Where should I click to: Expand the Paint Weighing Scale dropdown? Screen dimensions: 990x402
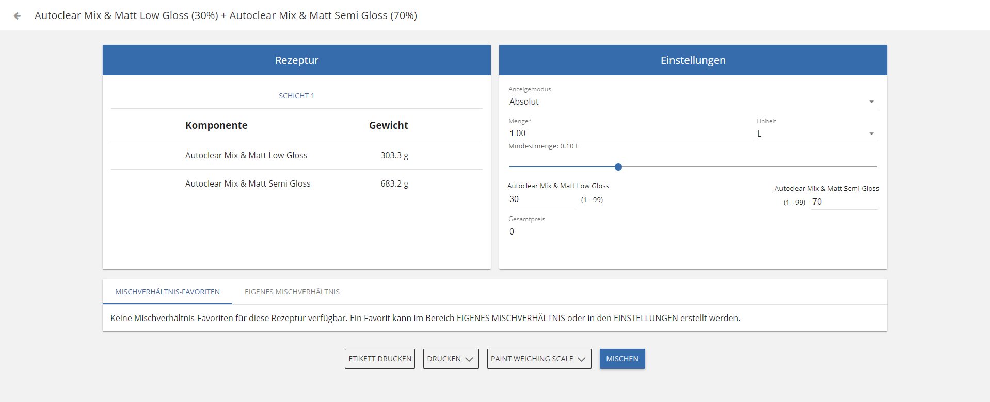pyautogui.click(x=539, y=359)
